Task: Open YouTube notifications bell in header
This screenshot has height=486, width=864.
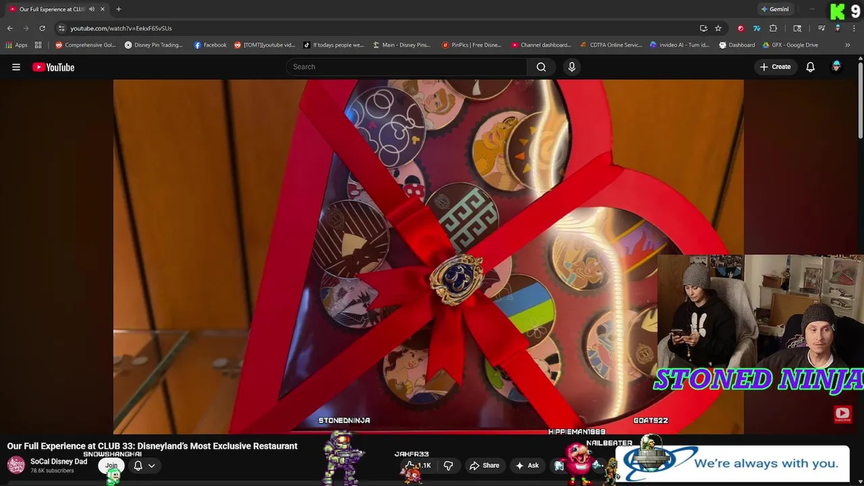Action: (811, 67)
